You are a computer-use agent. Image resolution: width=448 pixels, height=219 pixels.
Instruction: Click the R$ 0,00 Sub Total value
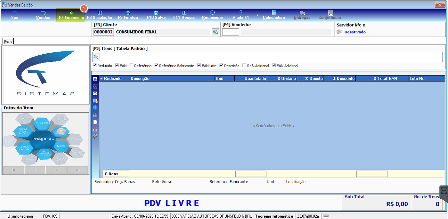tap(397, 204)
